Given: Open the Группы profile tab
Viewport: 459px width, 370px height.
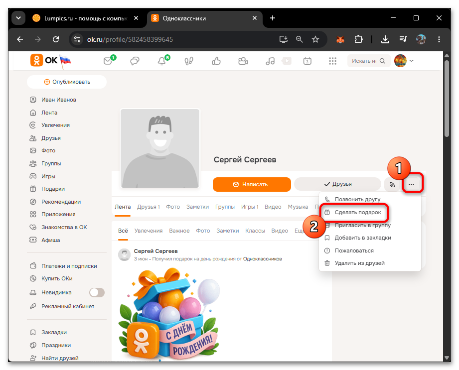Looking at the screenshot, I should click(x=225, y=207).
